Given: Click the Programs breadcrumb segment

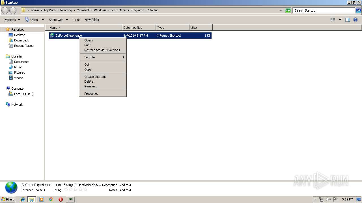Looking at the screenshot, I should [x=137, y=10].
